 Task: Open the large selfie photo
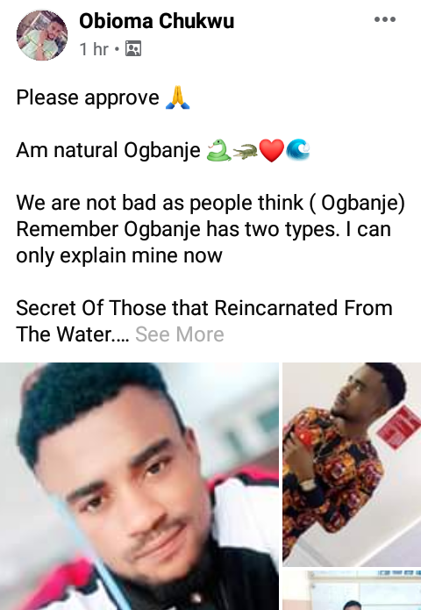[139, 486]
